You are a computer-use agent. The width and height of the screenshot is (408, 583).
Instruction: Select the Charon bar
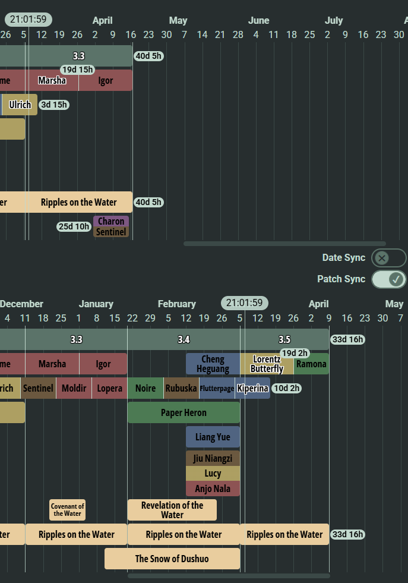point(111,221)
